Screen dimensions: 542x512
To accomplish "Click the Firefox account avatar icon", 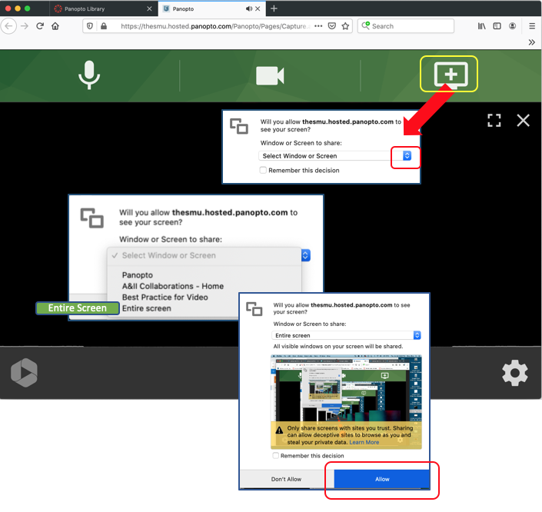I will [x=512, y=26].
